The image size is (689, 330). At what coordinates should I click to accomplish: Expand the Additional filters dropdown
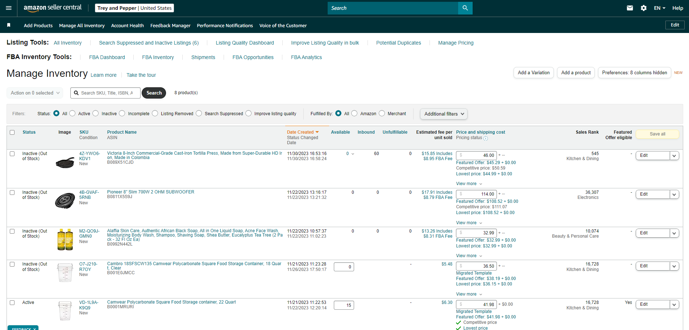(x=444, y=114)
